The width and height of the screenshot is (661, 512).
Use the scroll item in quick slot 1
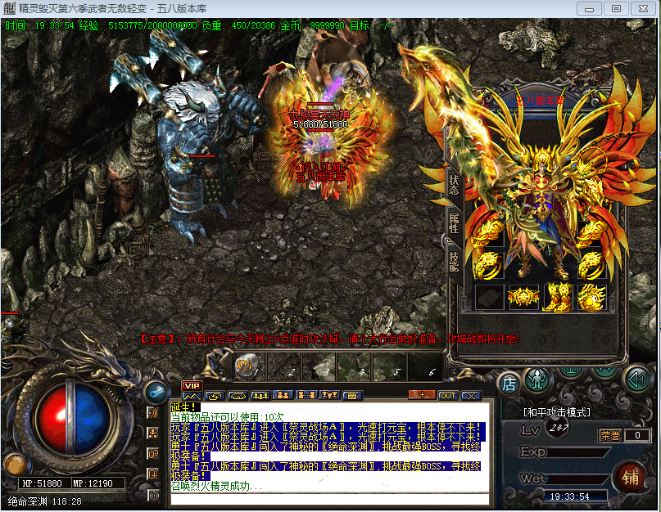(x=249, y=366)
